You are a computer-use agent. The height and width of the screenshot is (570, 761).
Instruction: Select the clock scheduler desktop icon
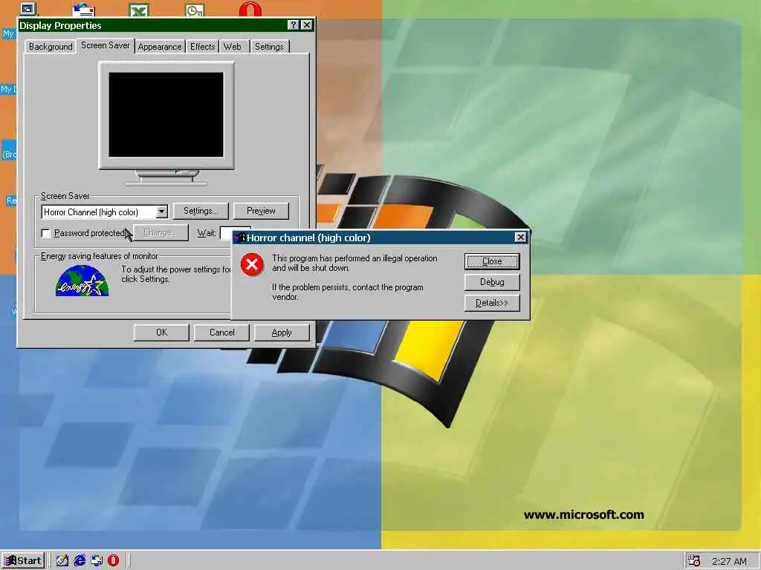click(195, 10)
